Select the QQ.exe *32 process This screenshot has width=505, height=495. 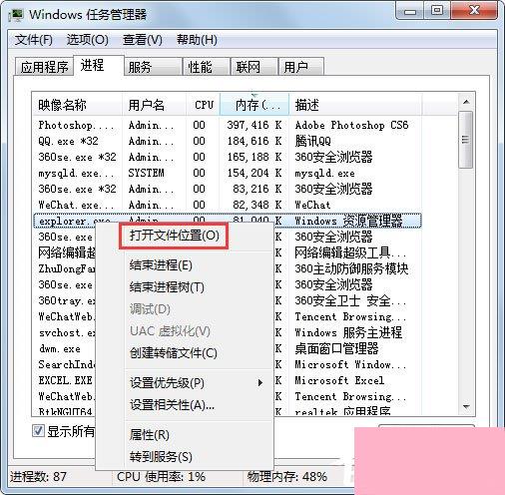(228, 141)
